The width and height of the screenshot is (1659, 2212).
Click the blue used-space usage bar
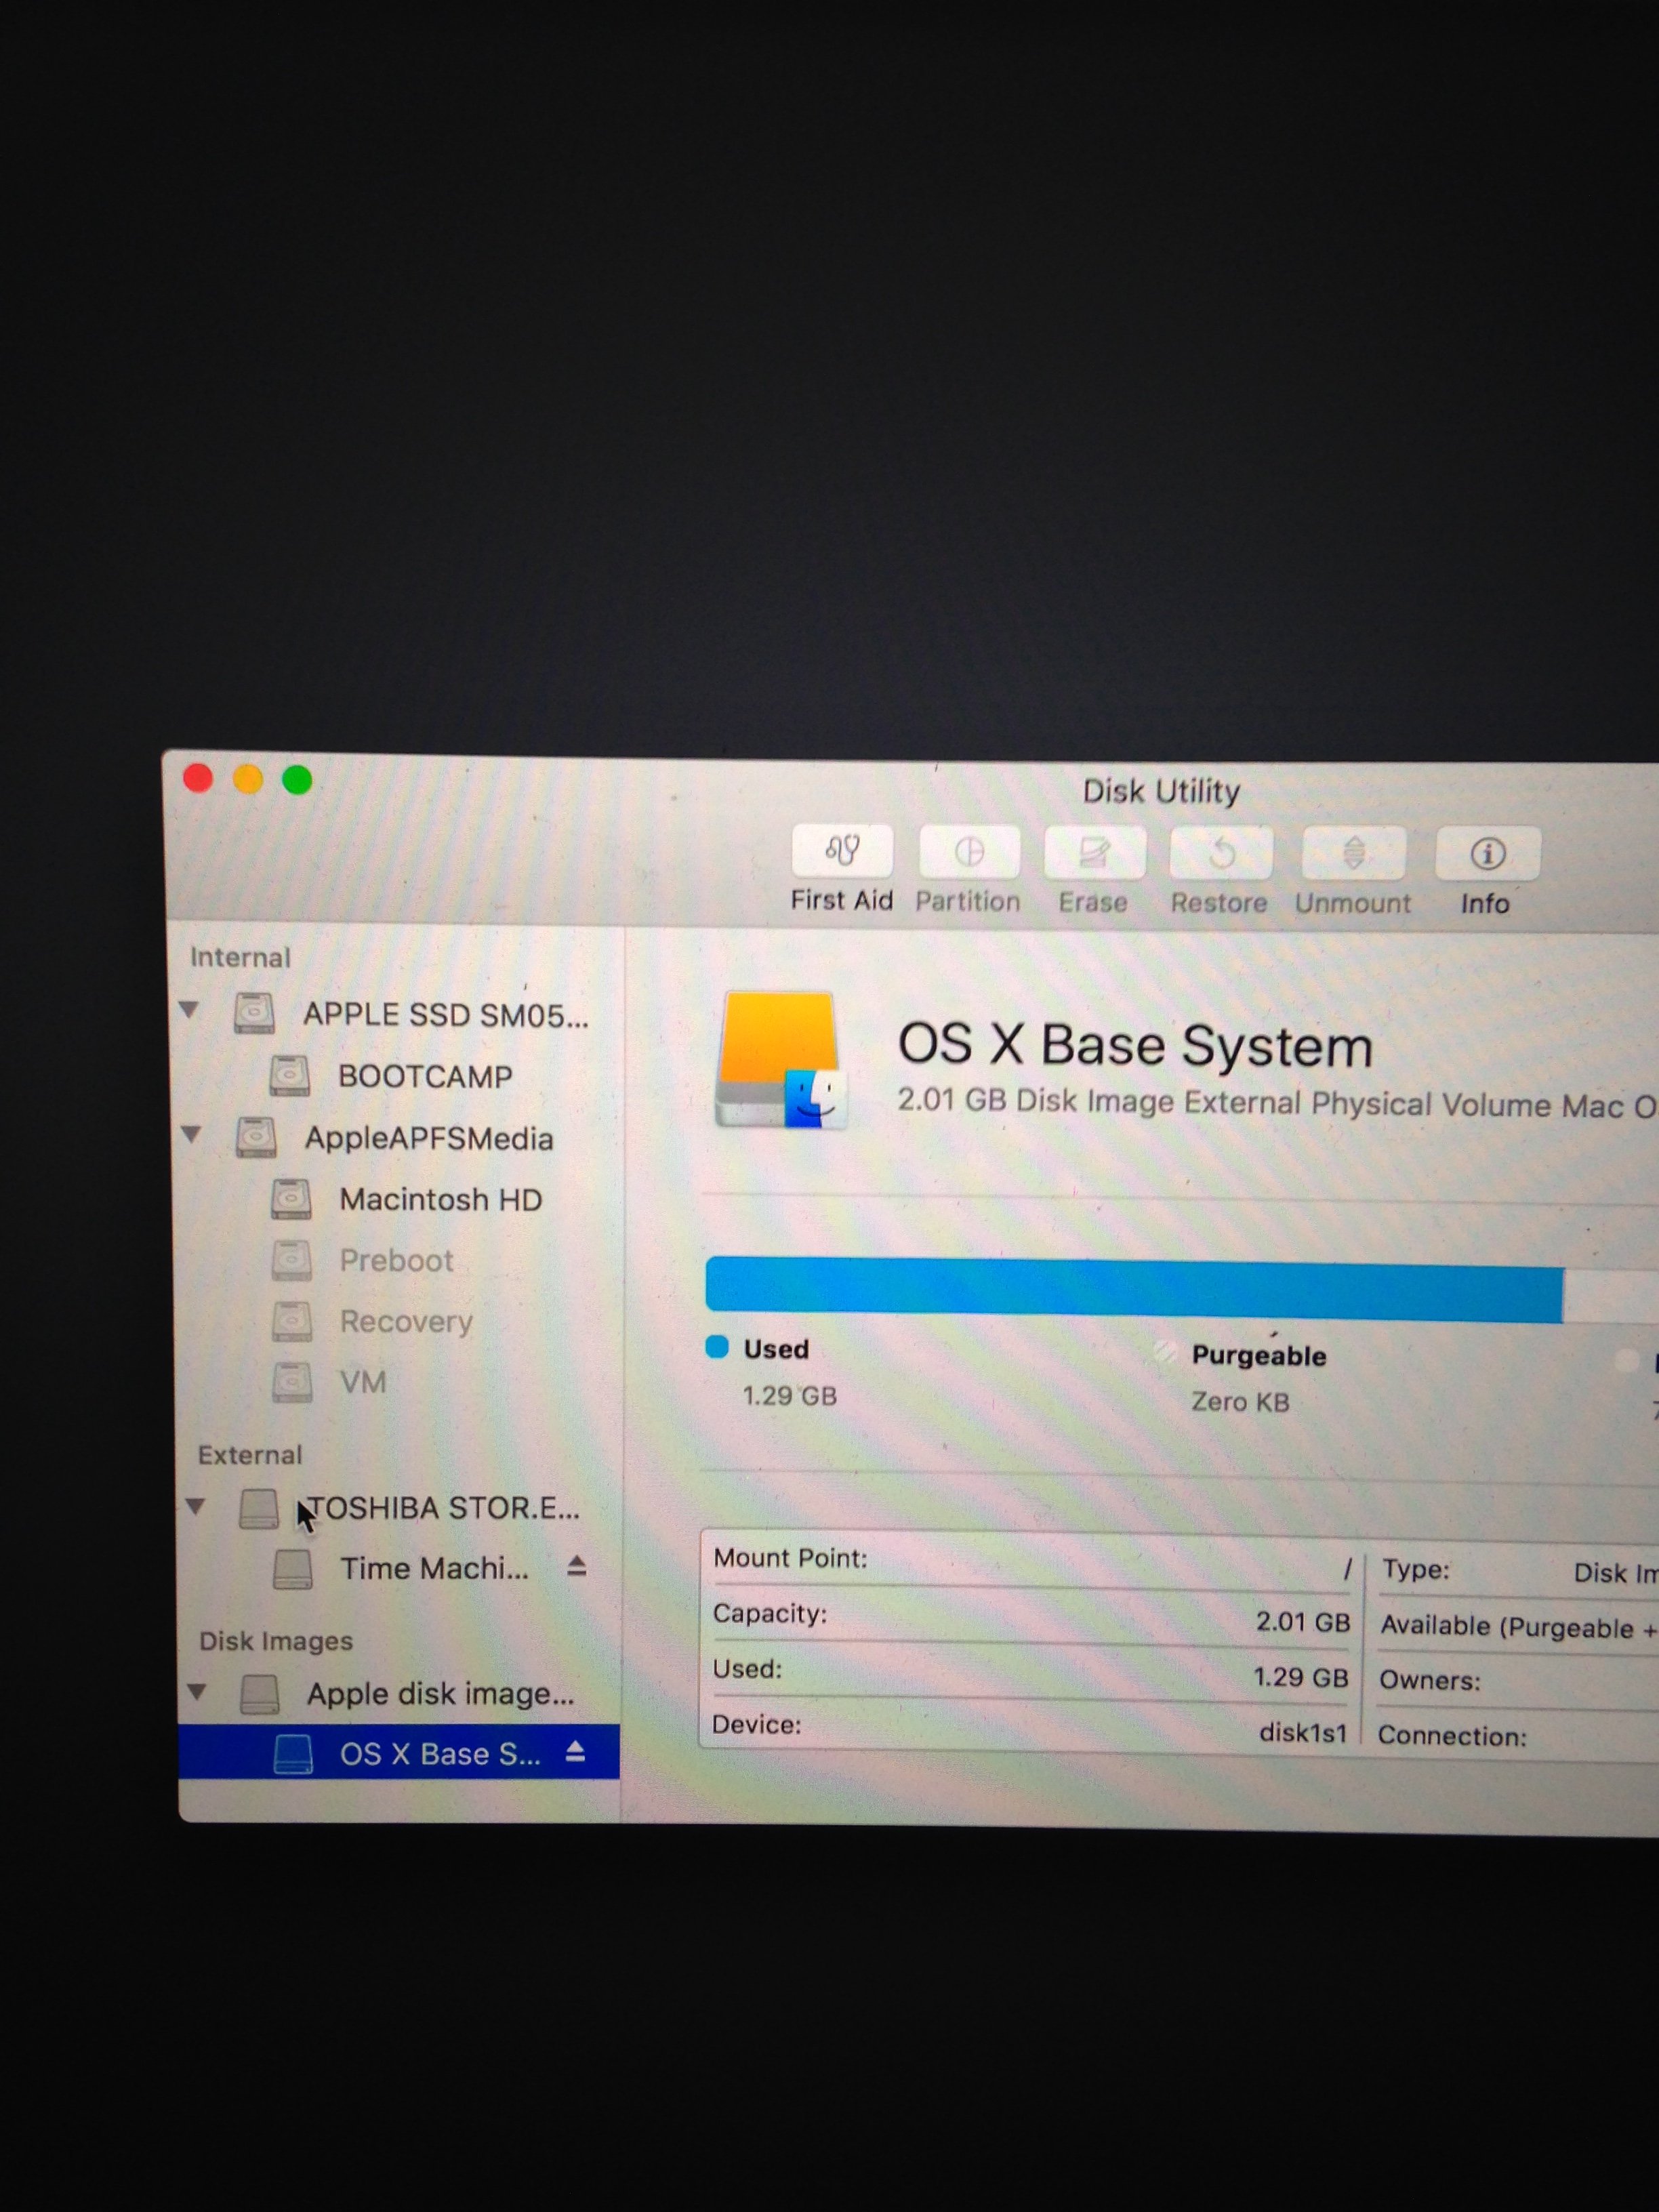[1134, 1289]
